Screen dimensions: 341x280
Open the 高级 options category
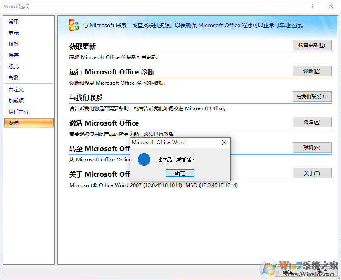13,77
